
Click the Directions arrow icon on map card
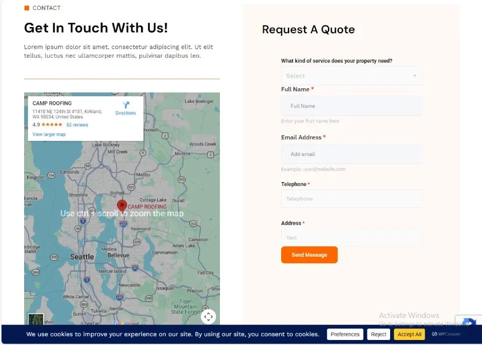[x=126, y=105]
